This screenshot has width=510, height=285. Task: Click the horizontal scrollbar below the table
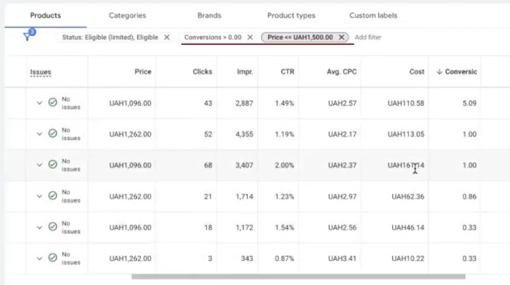tap(298, 277)
